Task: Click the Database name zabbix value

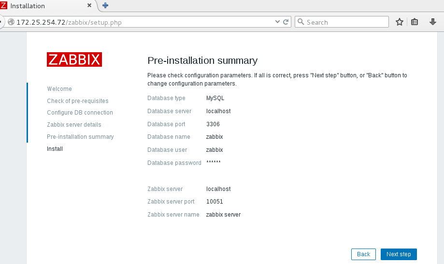Action: pos(215,137)
